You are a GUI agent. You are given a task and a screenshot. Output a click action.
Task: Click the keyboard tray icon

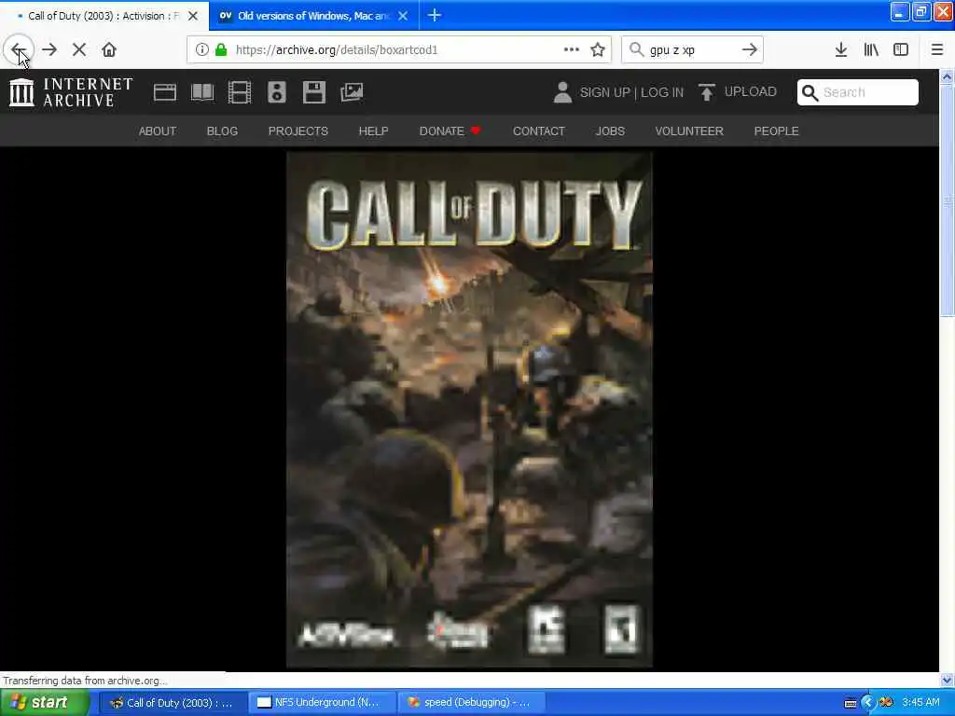(851, 703)
